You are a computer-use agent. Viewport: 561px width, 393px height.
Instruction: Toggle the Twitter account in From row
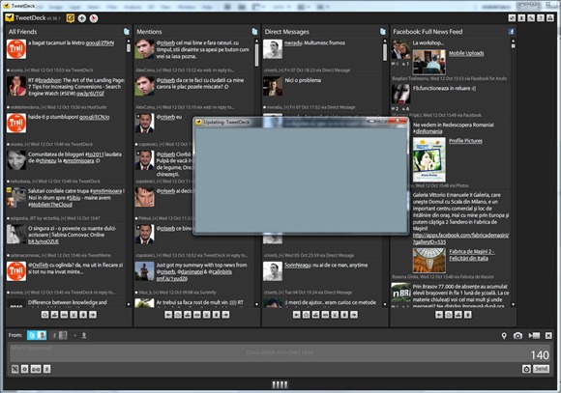pos(37,335)
